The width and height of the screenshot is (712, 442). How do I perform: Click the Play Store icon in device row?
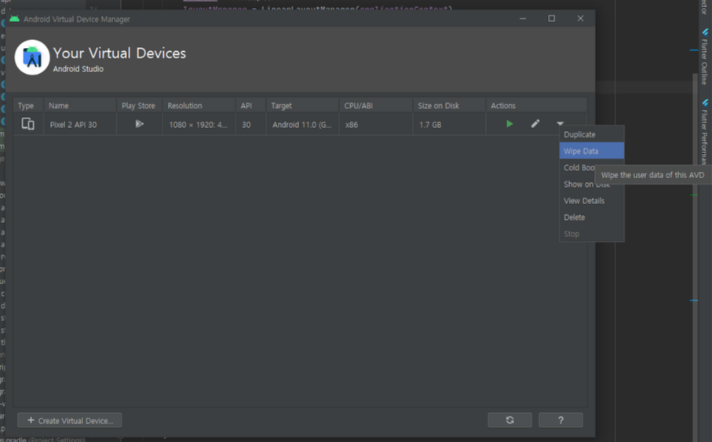[x=139, y=123]
